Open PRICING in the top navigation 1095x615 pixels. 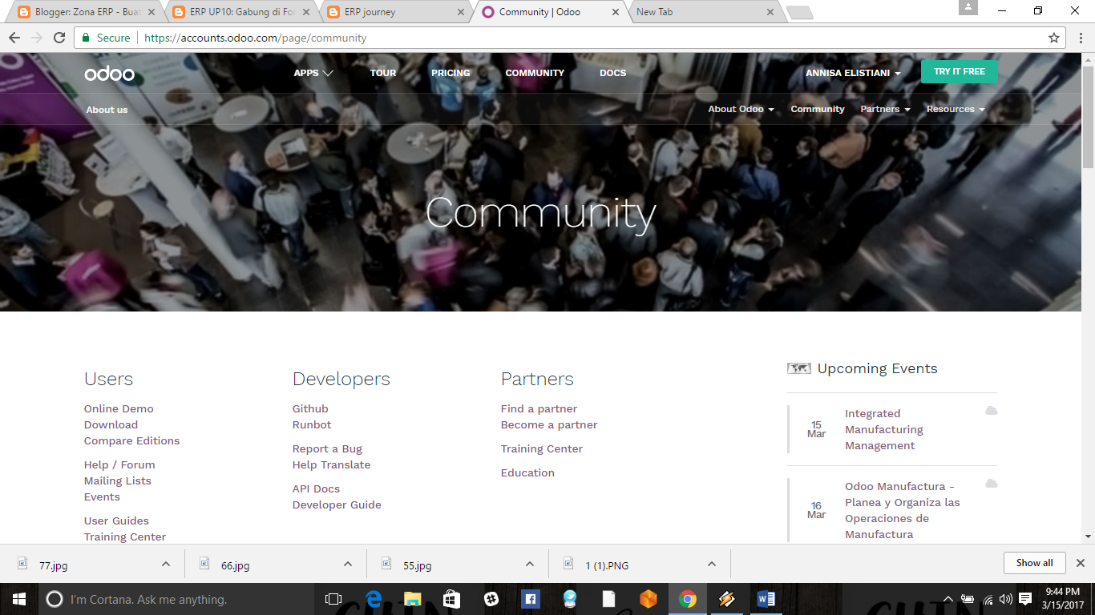451,73
